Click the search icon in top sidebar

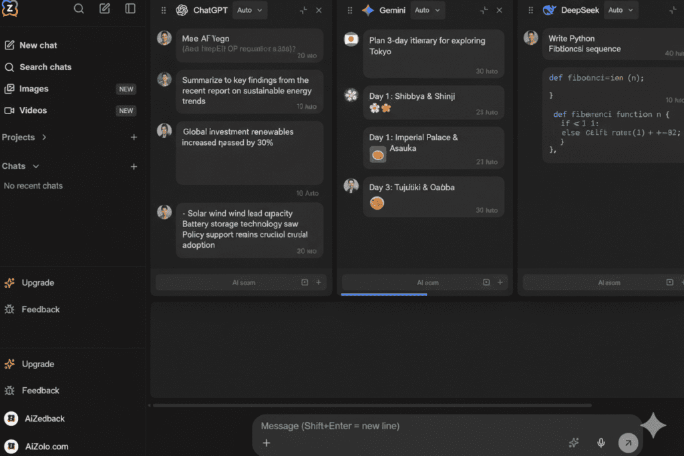tap(79, 9)
